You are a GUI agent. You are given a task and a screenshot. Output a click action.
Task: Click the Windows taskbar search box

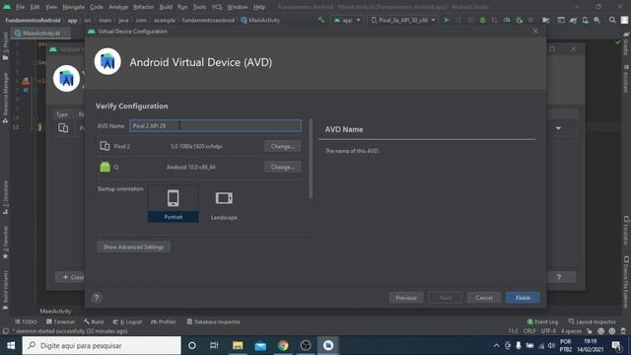pos(102,345)
